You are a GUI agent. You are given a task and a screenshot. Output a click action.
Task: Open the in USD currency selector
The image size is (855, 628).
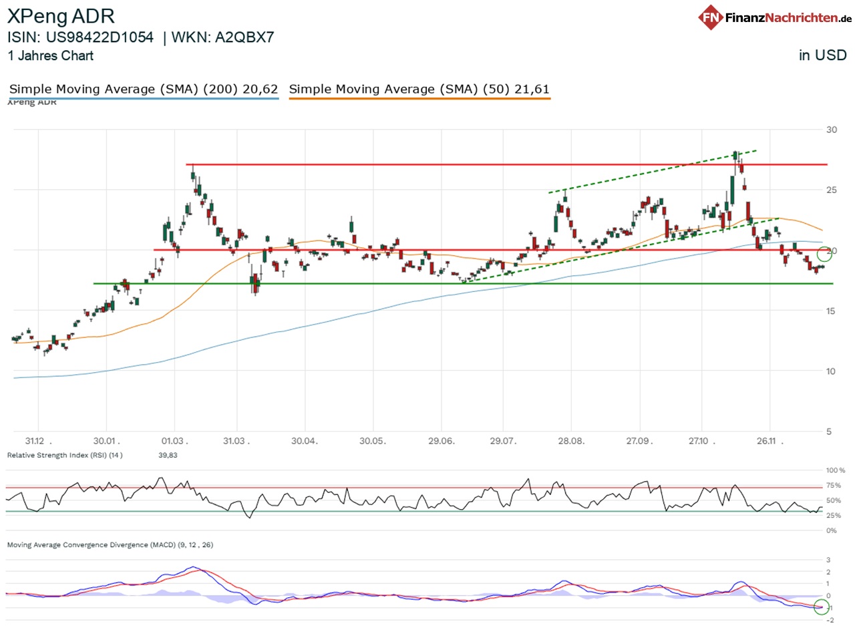[x=824, y=55]
